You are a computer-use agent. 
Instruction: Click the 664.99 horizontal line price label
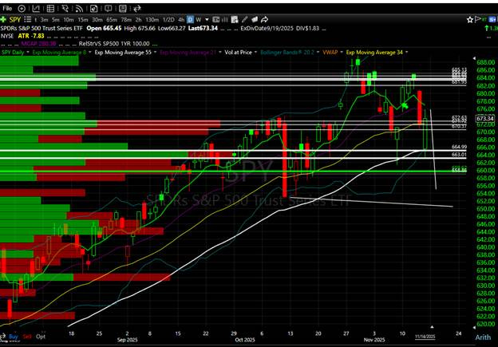[x=459, y=147]
